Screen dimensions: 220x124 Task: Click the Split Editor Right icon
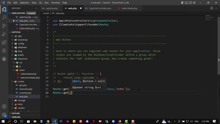(212, 8)
